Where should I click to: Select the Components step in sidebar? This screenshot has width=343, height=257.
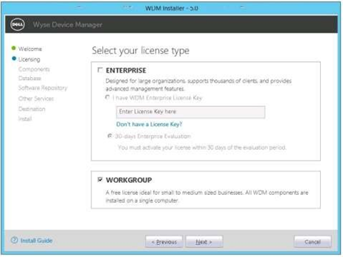click(x=34, y=69)
